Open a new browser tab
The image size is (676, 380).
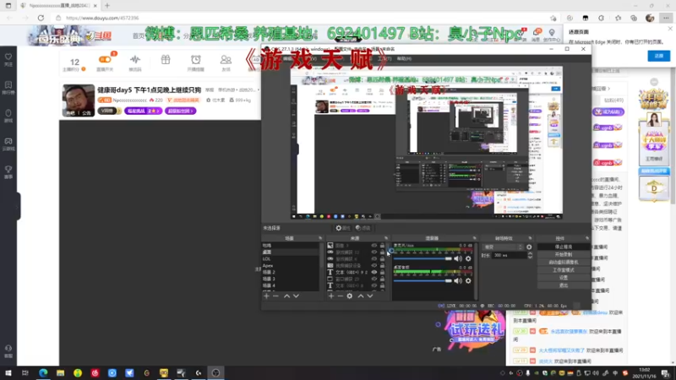click(107, 6)
